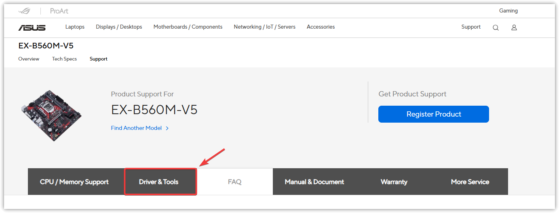
Task: Open the More Service tab
Action: (470, 182)
